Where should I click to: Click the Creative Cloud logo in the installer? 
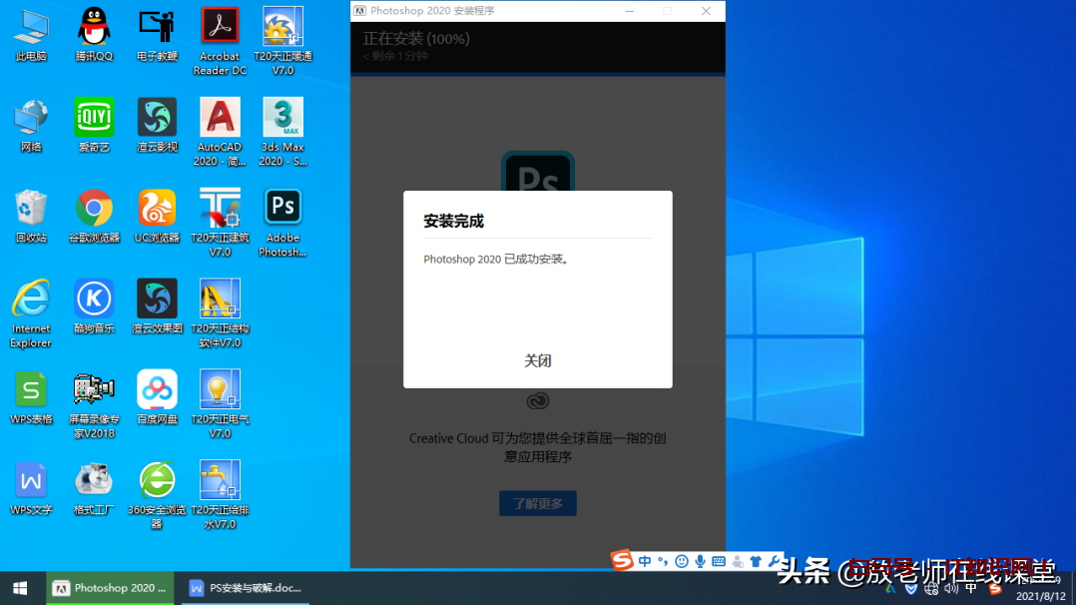tap(537, 400)
